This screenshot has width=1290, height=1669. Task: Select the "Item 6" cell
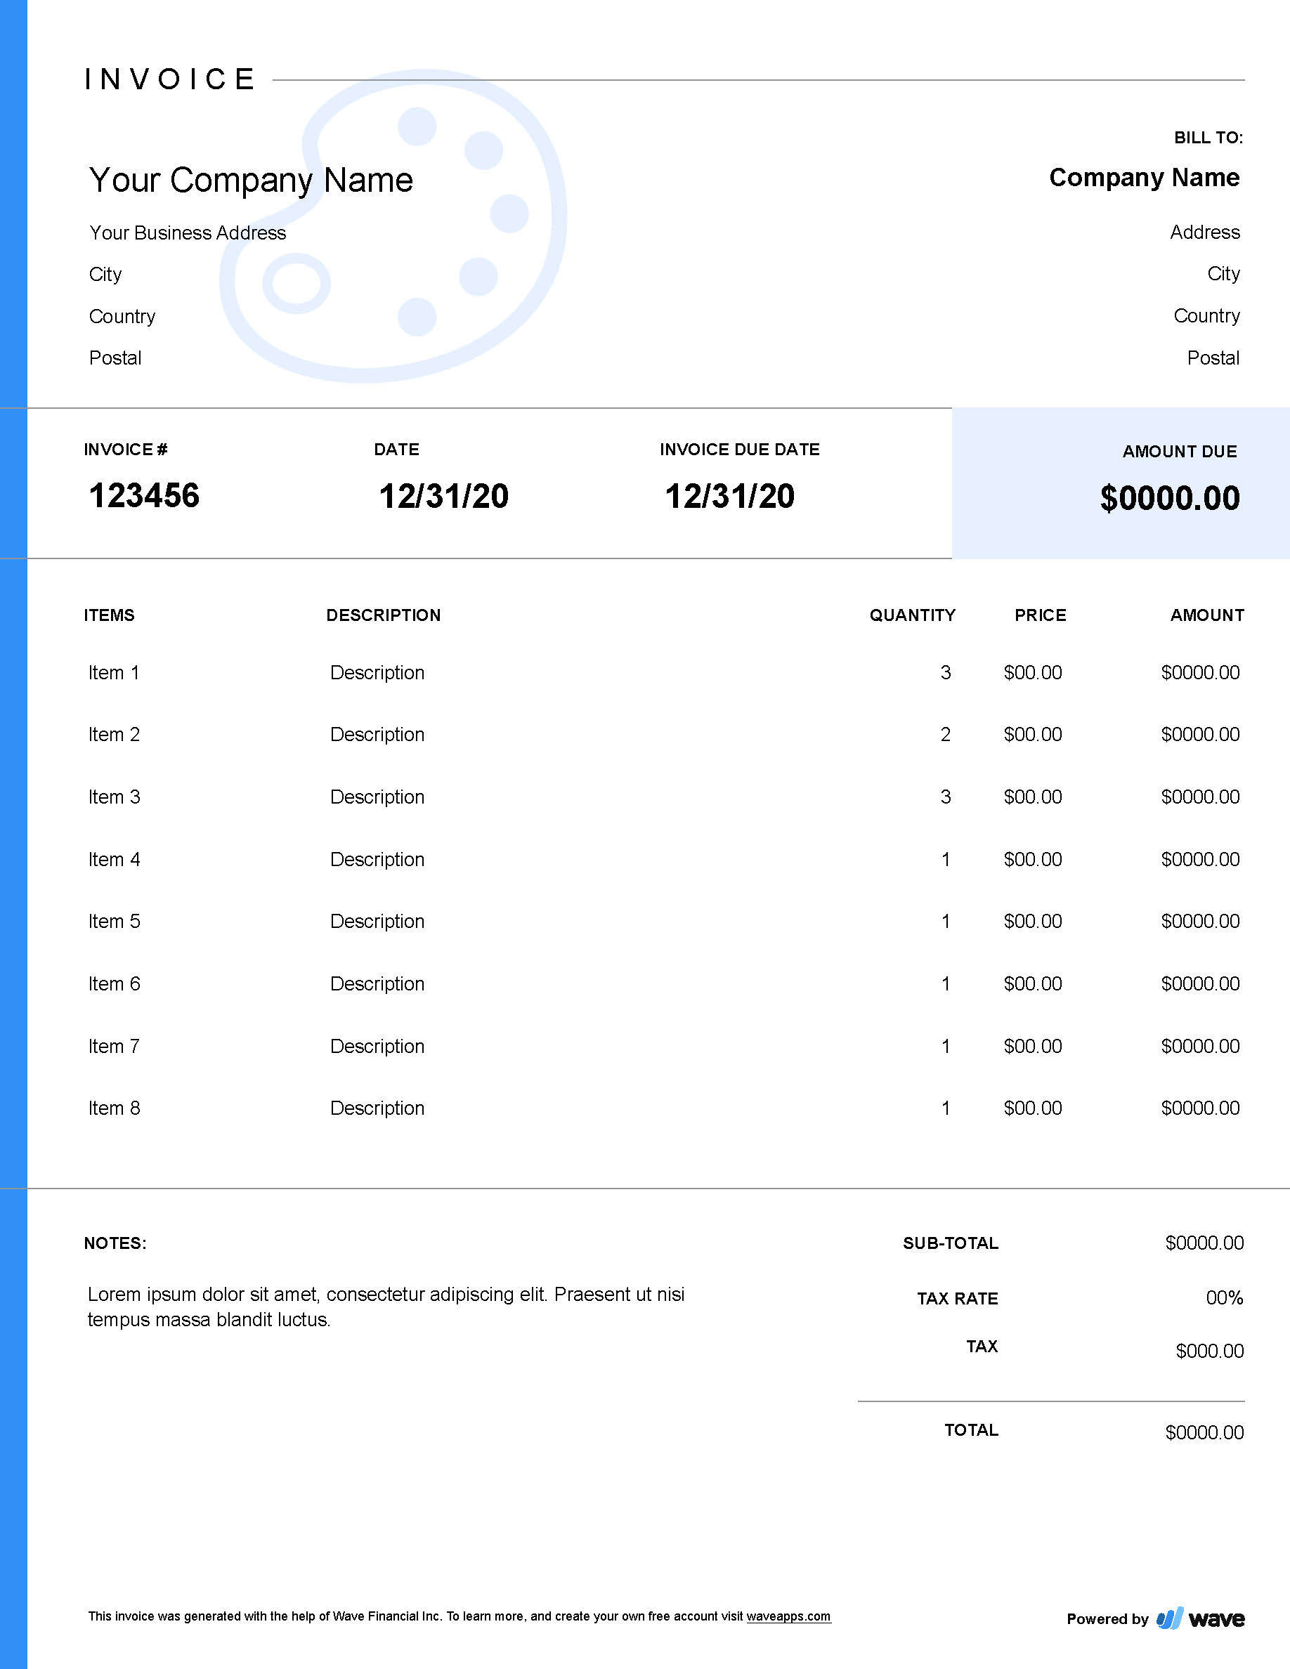(114, 984)
